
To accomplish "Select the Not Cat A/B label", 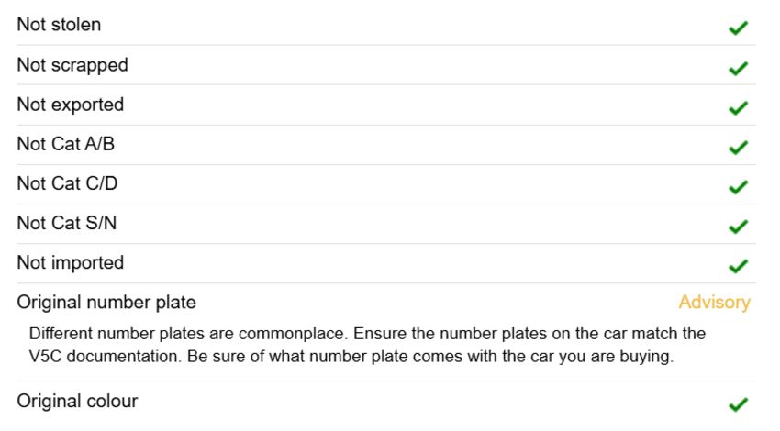I will pos(66,144).
